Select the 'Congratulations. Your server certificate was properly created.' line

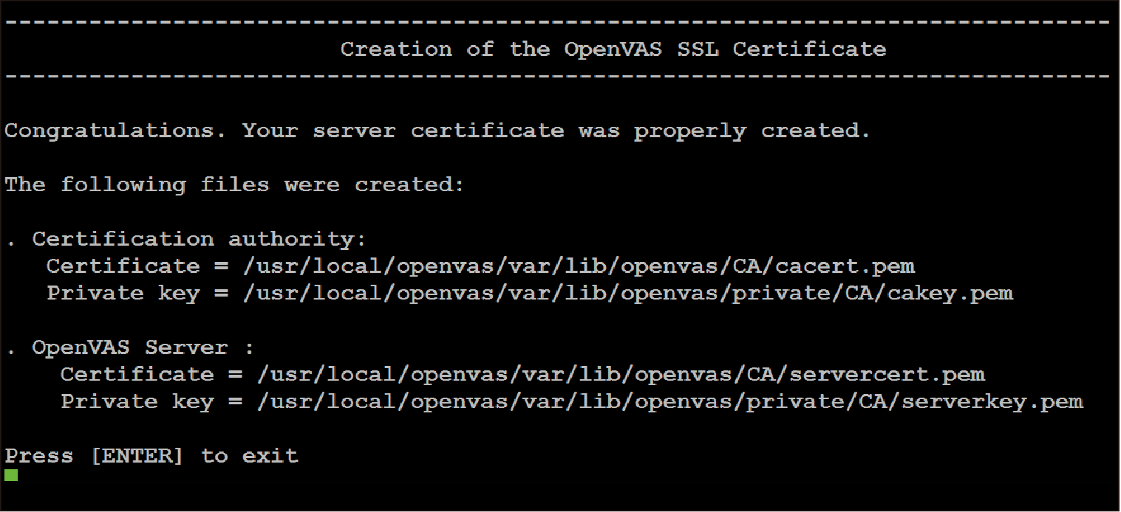438,131
